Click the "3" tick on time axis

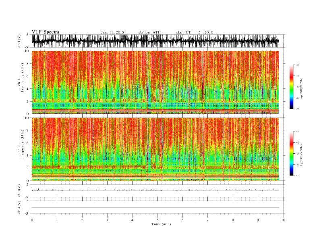[x=107, y=220]
